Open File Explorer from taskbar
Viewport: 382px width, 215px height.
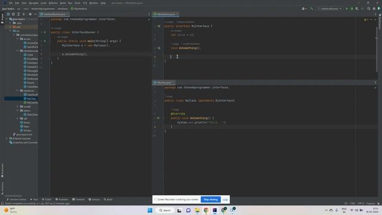pos(197,210)
